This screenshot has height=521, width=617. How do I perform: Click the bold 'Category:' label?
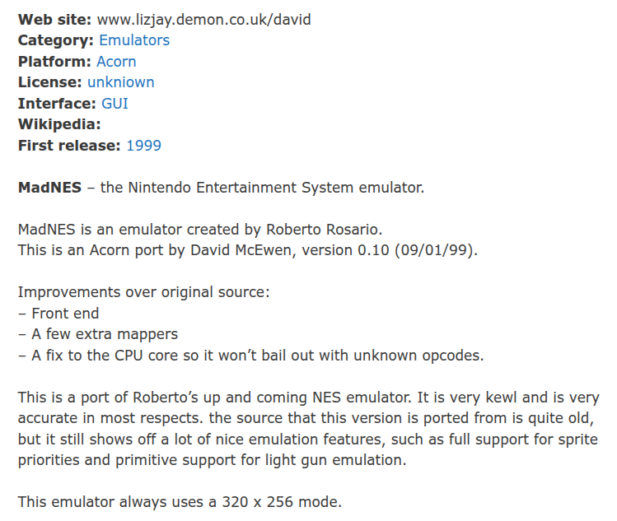56,40
